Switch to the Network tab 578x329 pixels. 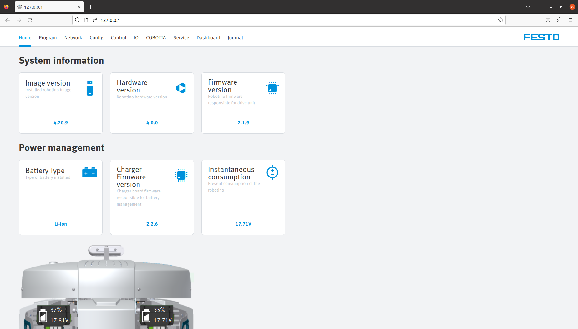pos(73,38)
